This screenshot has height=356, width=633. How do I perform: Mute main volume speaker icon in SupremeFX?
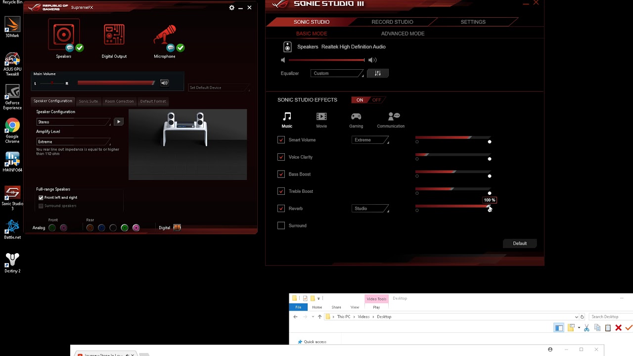tap(164, 83)
